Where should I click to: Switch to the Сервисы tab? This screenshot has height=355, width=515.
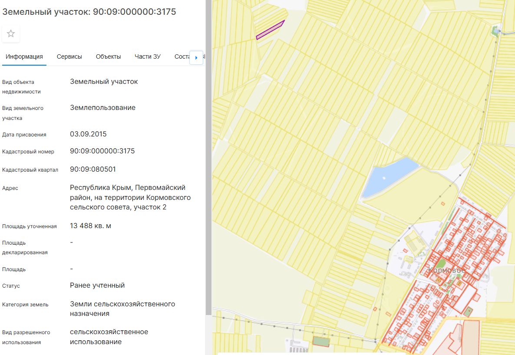click(x=69, y=56)
